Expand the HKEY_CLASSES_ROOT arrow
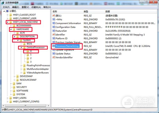The width and height of the screenshot is (159, 113). (x=7, y=15)
